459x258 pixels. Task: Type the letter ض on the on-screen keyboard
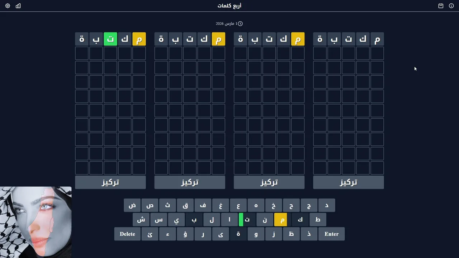click(132, 205)
